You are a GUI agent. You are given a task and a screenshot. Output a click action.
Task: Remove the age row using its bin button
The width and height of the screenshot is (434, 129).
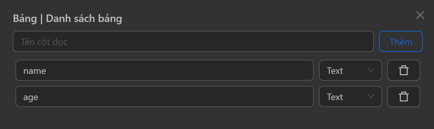(x=403, y=97)
